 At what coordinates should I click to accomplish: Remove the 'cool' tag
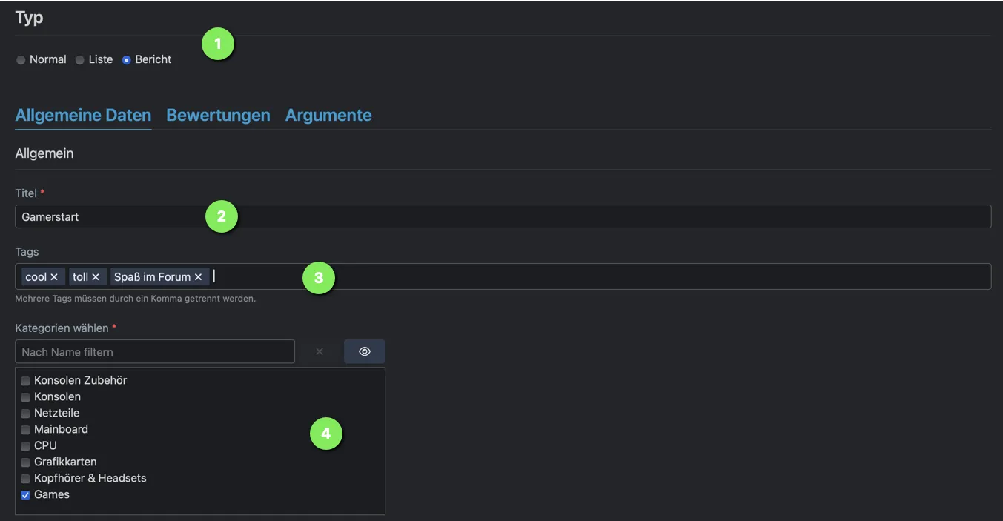(x=54, y=277)
